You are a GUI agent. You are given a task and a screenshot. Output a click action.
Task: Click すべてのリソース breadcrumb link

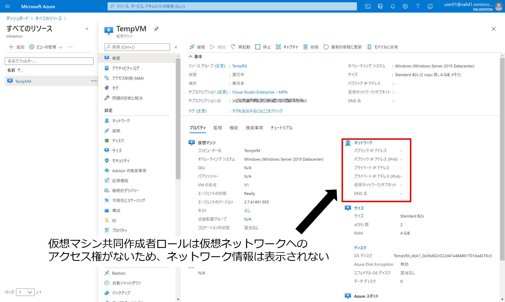(x=48, y=18)
